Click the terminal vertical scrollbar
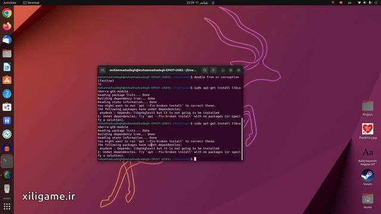Image resolution: width=381 pixels, height=214 pixels. [242, 139]
